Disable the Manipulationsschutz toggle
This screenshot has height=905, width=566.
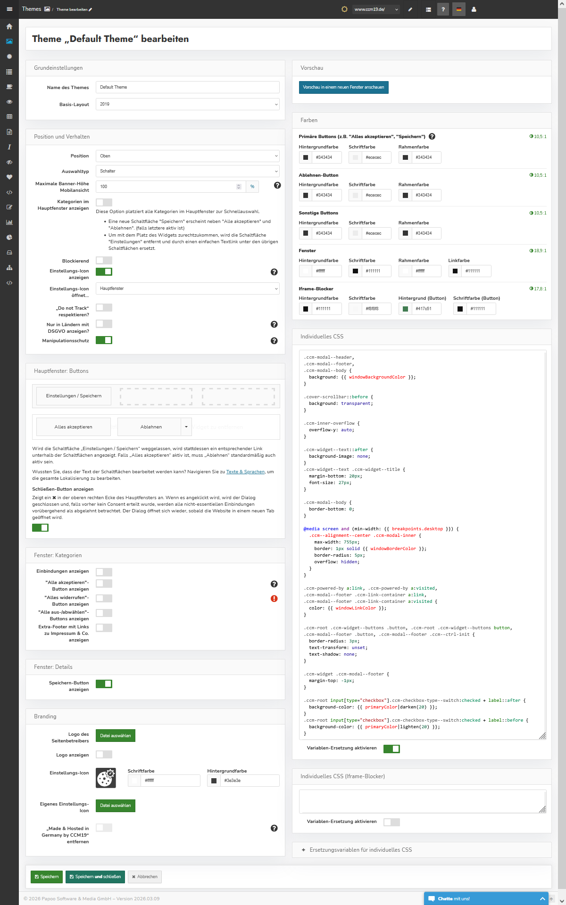(104, 340)
